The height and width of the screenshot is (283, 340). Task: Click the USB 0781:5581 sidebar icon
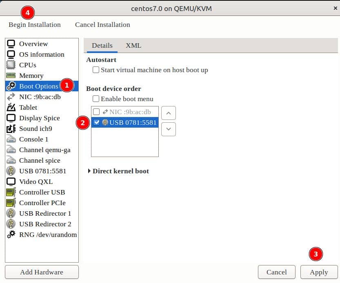[11, 171]
